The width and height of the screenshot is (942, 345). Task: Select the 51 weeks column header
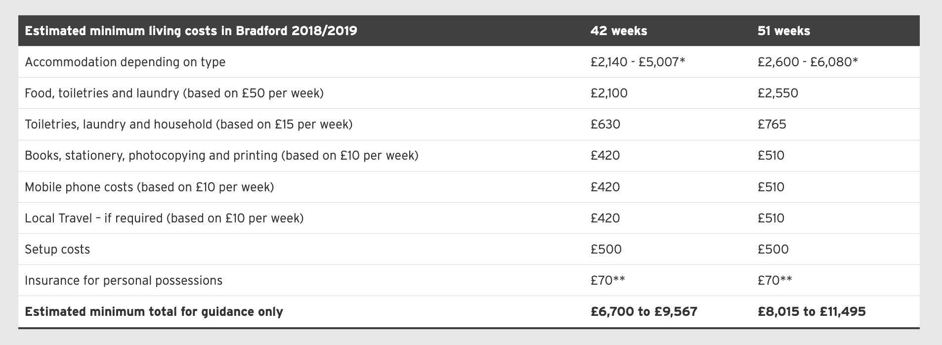[x=784, y=31]
